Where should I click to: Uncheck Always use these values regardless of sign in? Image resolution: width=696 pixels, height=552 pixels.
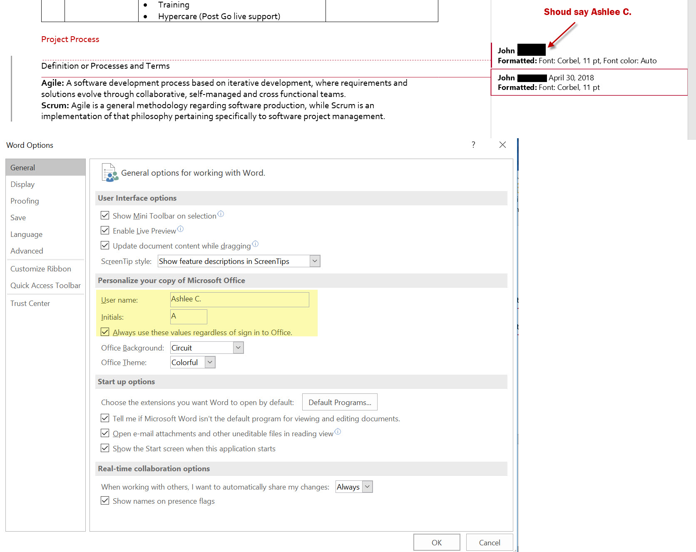click(x=105, y=332)
